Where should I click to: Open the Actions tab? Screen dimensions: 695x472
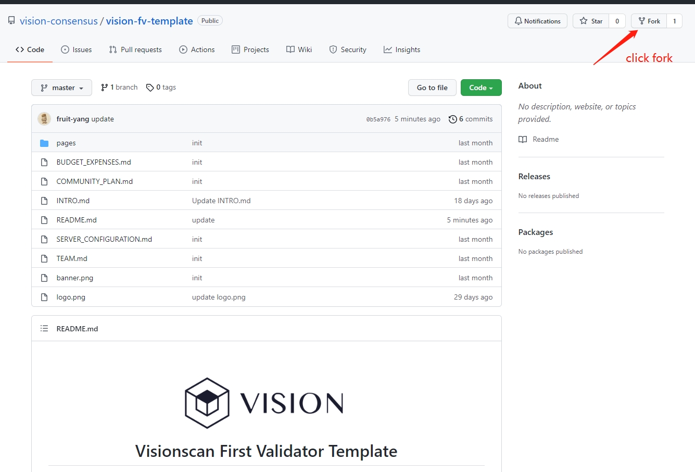[197, 49]
